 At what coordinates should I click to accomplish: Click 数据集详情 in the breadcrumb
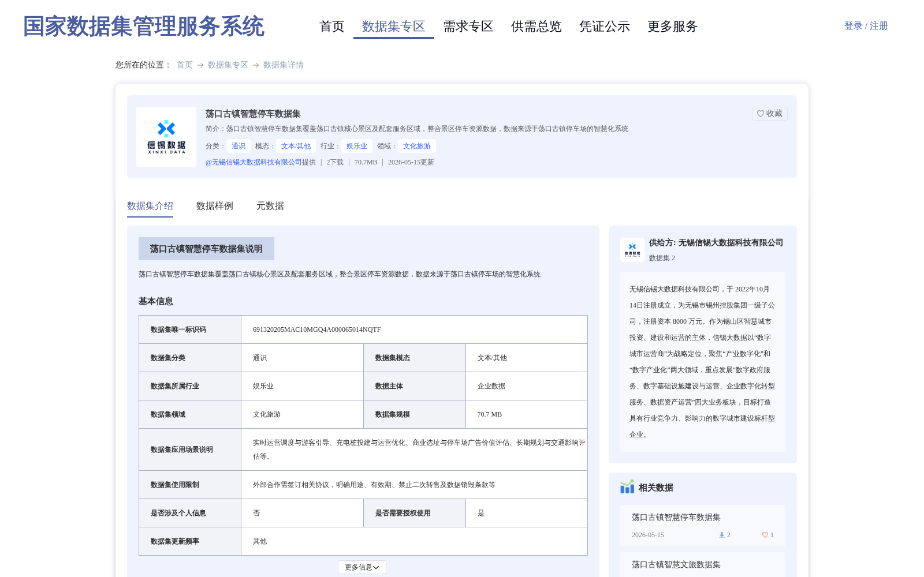tap(284, 65)
